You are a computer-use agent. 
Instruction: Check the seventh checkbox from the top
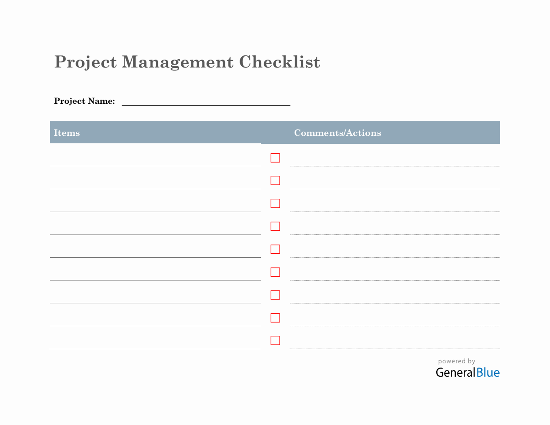coord(275,295)
